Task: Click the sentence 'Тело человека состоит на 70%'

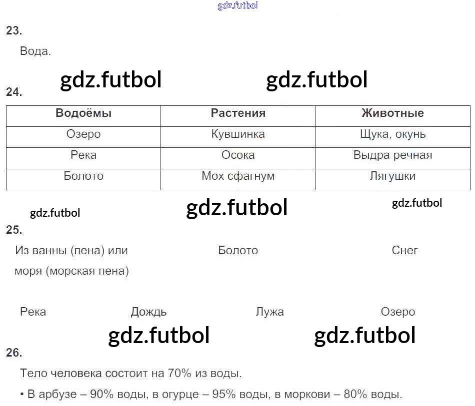Action: [x=131, y=373]
